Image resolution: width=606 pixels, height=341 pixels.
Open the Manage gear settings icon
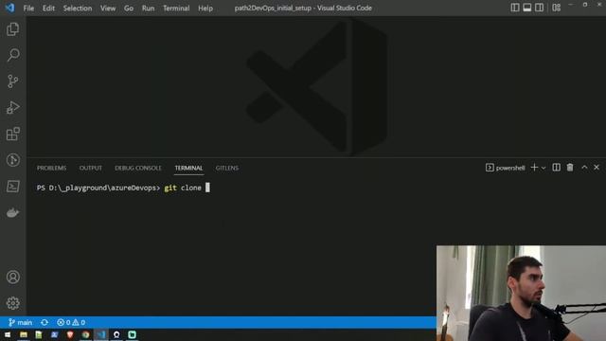click(12, 303)
